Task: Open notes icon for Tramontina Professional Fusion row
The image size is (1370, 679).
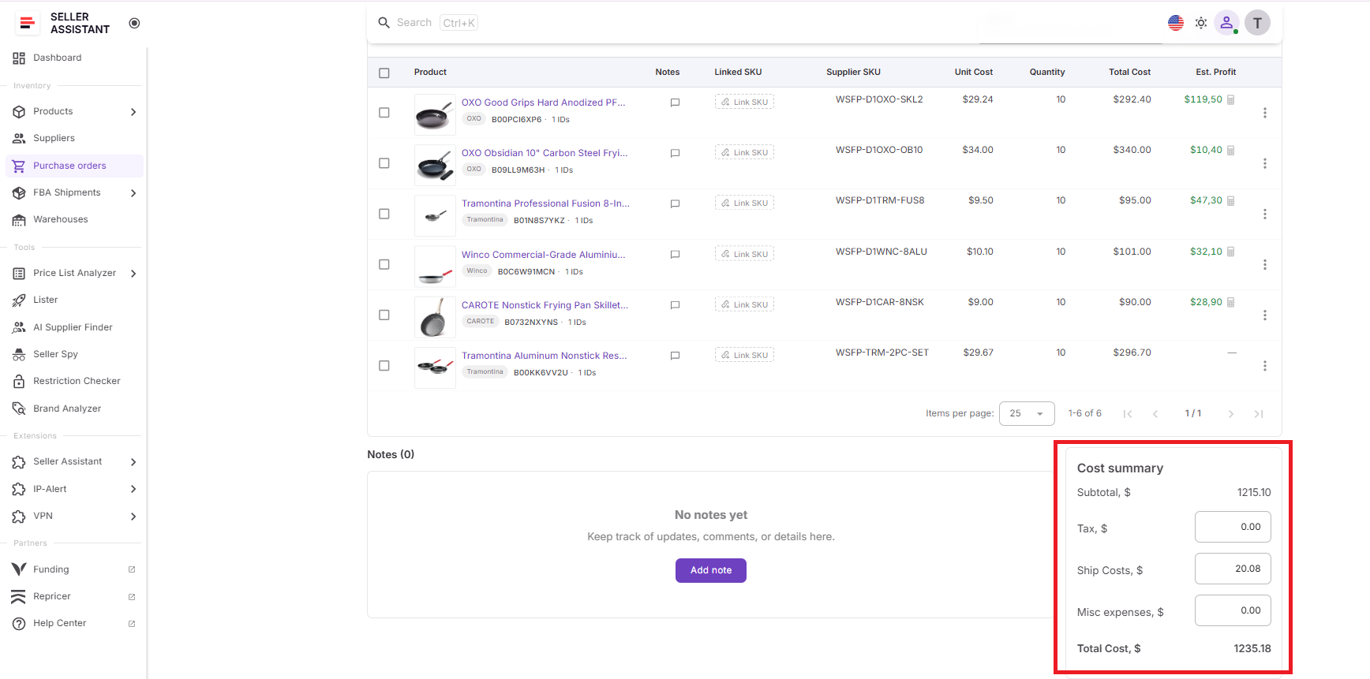Action: pos(675,203)
